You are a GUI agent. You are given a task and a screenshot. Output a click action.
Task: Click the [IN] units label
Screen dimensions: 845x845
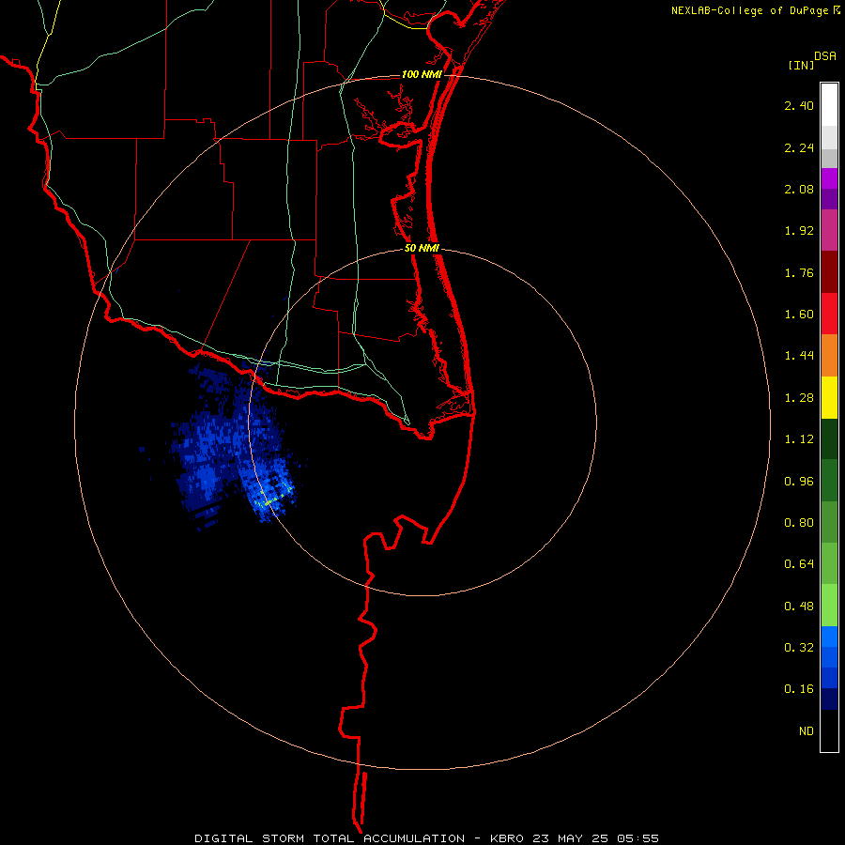coord(802,65)
